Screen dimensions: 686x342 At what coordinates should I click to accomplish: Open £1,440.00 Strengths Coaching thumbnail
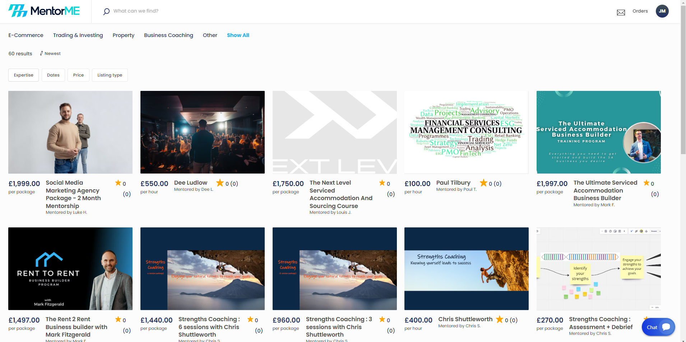point(203,269)
